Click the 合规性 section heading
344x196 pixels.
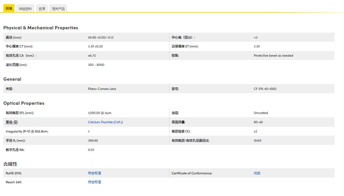point(10,164)
